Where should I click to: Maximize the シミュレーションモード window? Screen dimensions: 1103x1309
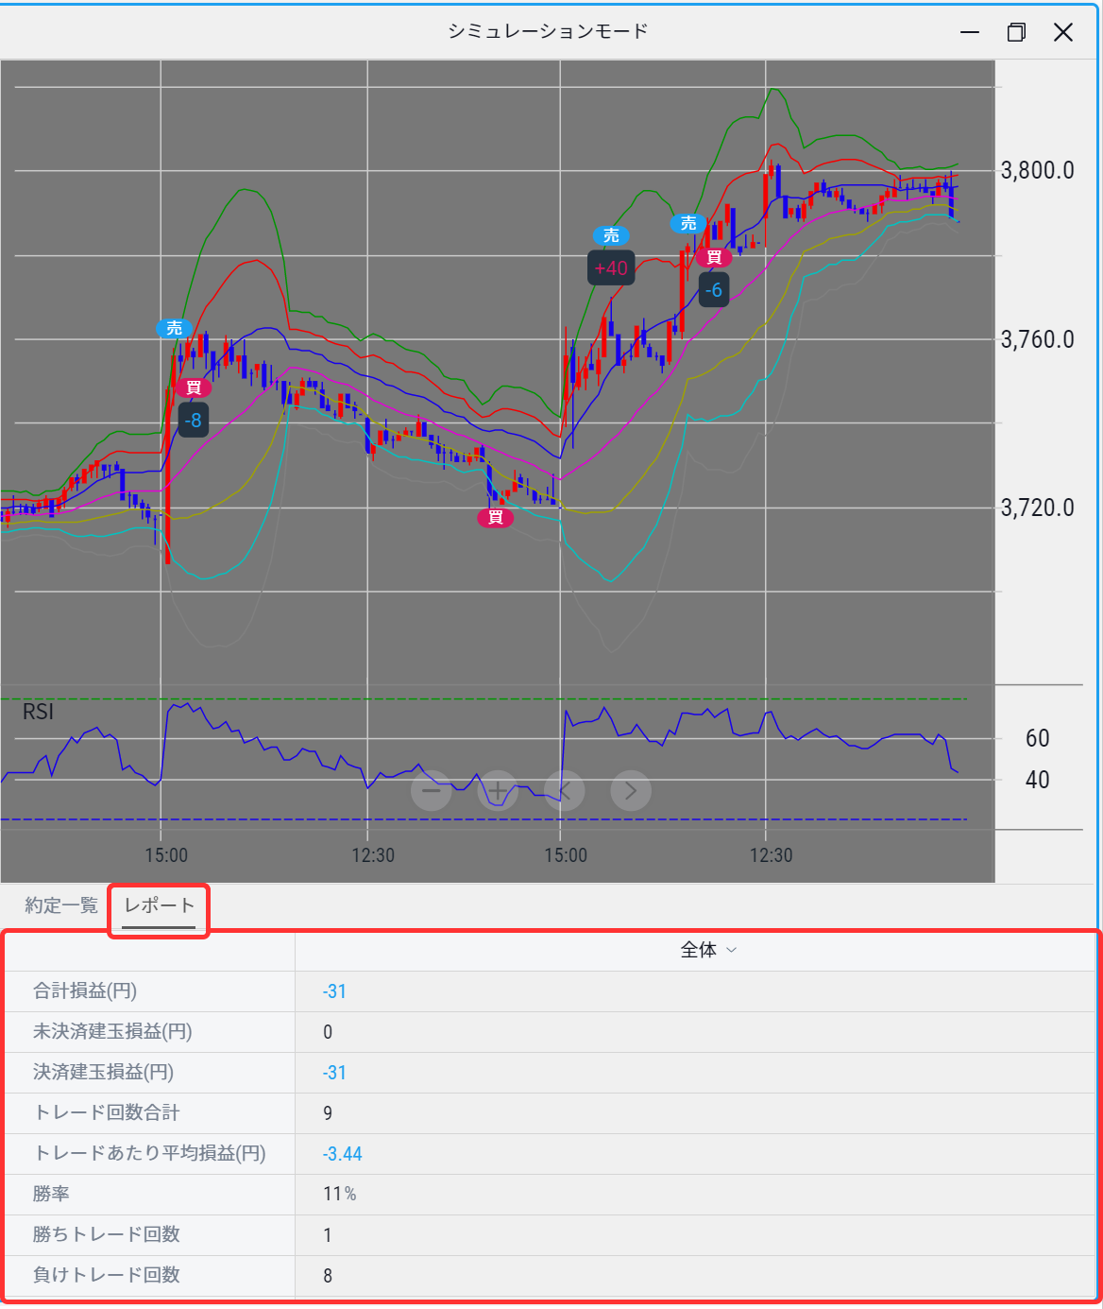[1016, 32]
